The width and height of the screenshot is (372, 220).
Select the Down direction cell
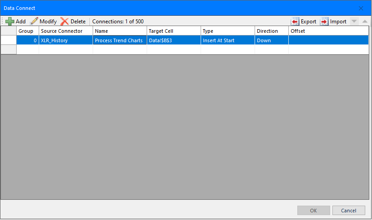tap(272, 40)
